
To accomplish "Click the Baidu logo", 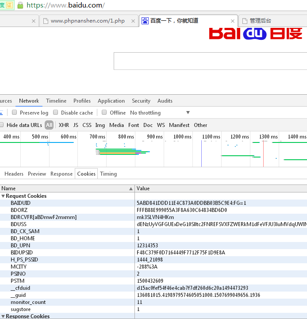I will point(256,34).
